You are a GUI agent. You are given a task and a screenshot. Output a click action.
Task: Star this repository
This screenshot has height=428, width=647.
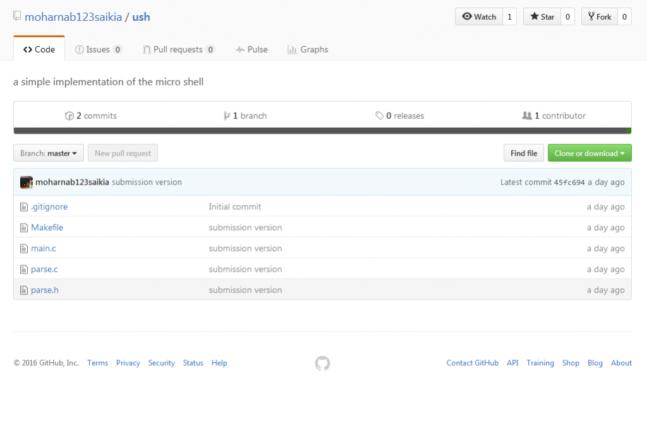tap(542, 16)
